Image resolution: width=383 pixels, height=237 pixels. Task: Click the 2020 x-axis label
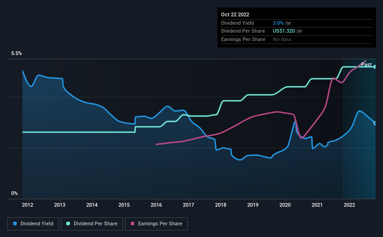285,205
